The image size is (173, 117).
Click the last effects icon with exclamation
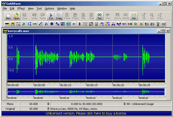tap(164, 24)
